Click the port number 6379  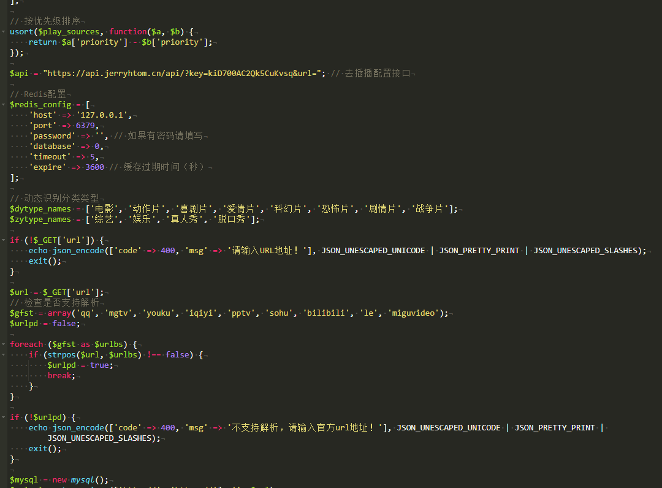tap(85, 126)
